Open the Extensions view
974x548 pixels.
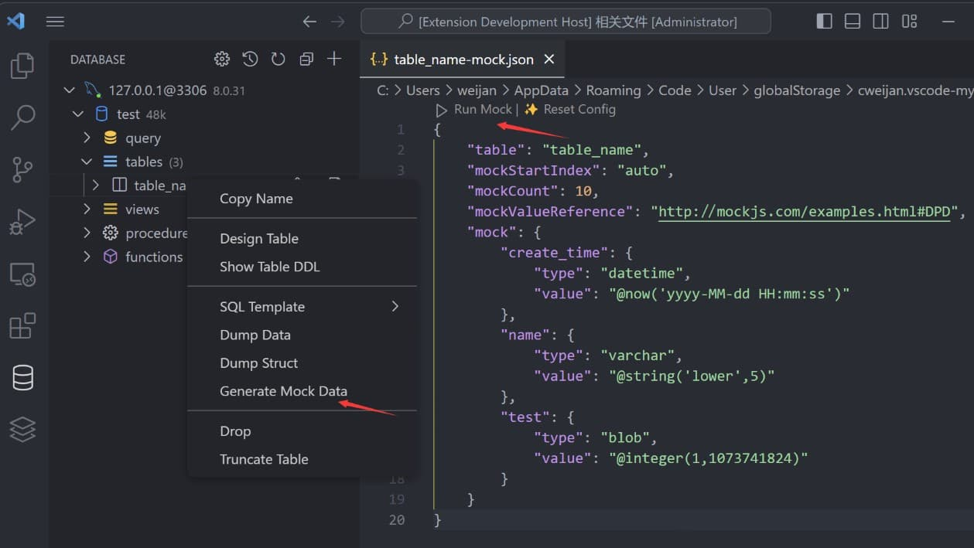(22, 325)
